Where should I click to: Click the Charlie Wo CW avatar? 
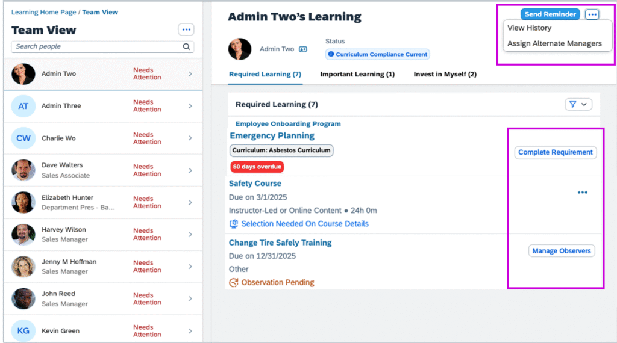click(x=23, y=138)
